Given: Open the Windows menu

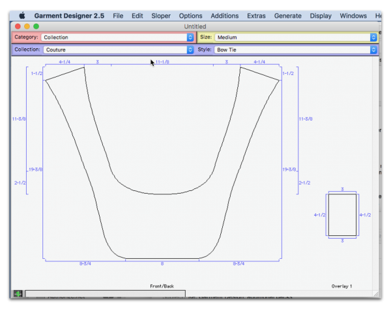Looking at the screenshot, I should click(353, 16).
